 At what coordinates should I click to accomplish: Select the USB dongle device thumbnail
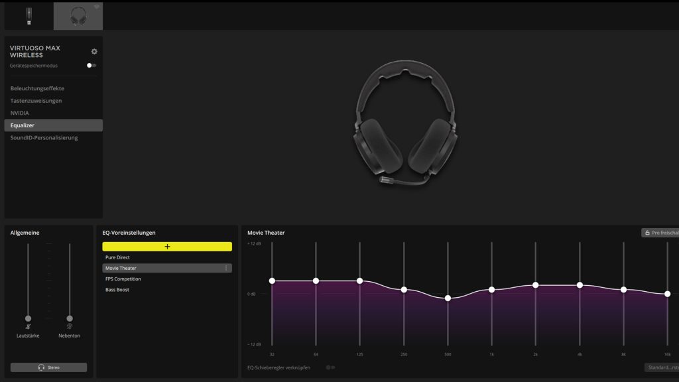(29, 15)
